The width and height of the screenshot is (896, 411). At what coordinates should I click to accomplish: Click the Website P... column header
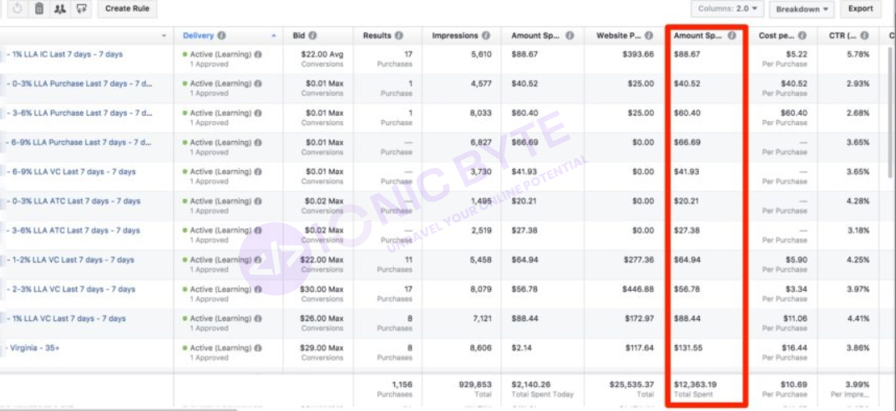[x=619, y=36]
